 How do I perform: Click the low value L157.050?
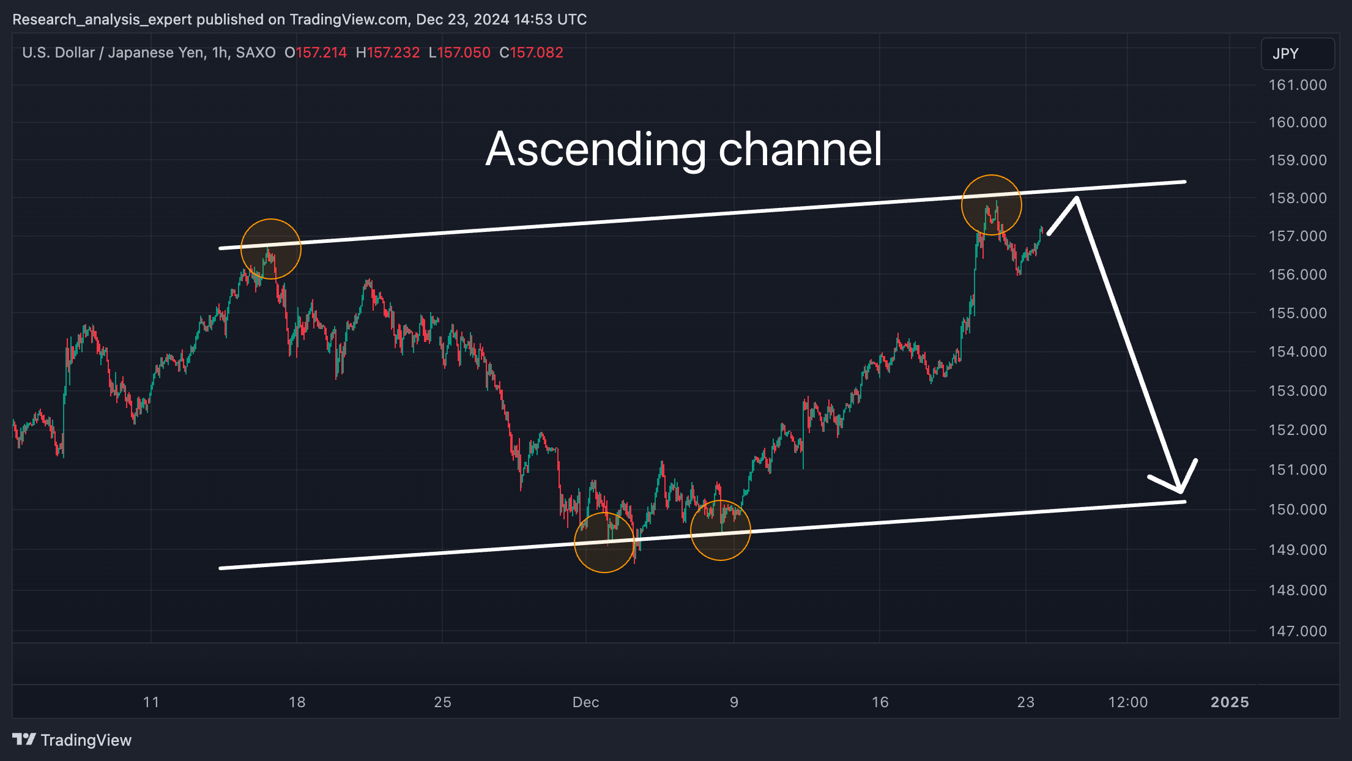459,53
